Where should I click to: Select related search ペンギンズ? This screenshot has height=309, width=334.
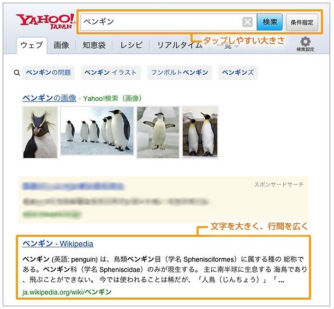click(238, 73)
